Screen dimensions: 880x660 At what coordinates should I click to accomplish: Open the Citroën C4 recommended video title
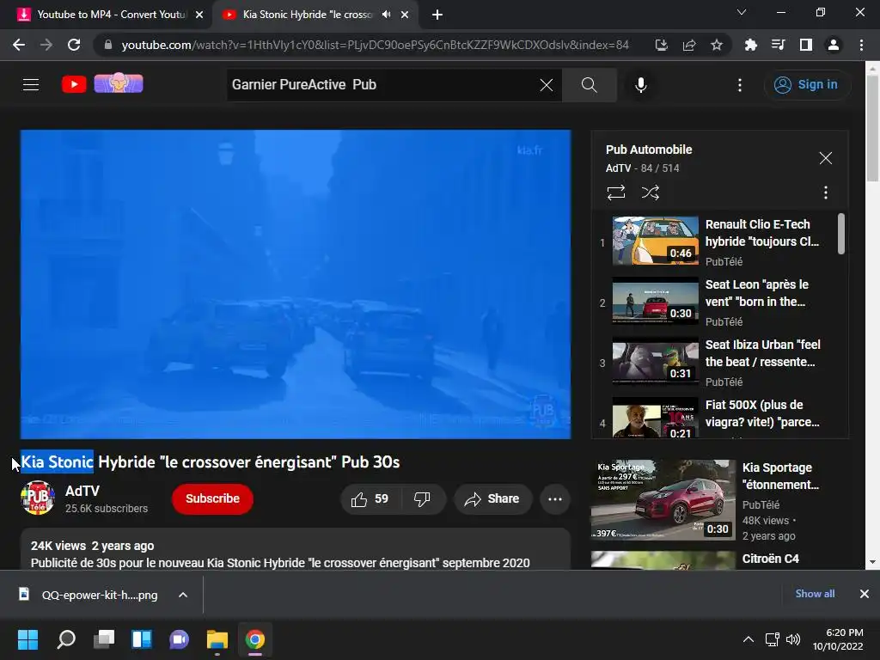pos(771,559)
